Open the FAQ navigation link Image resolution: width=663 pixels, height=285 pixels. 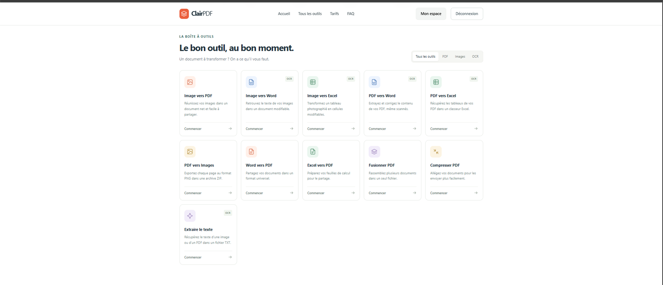(x=351, y=14)
